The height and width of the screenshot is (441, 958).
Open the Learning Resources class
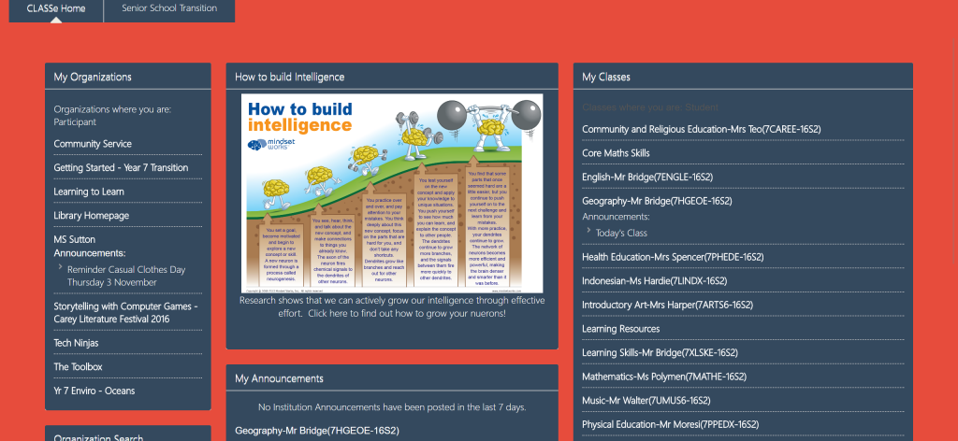click(x=621, y=329)
